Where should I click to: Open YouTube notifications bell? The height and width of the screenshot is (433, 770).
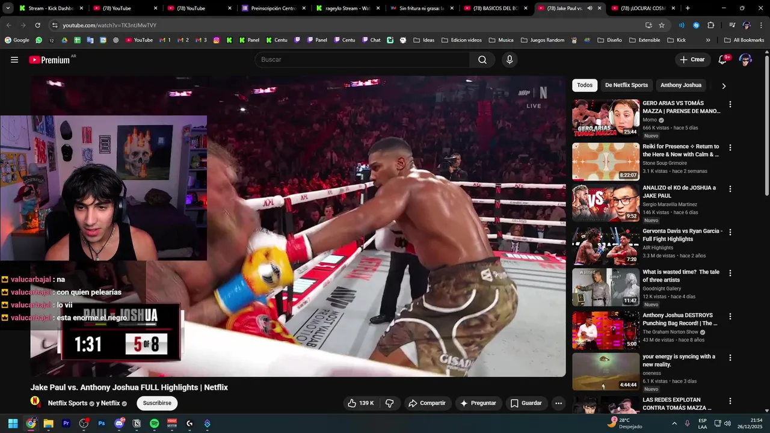coord(723,60)
